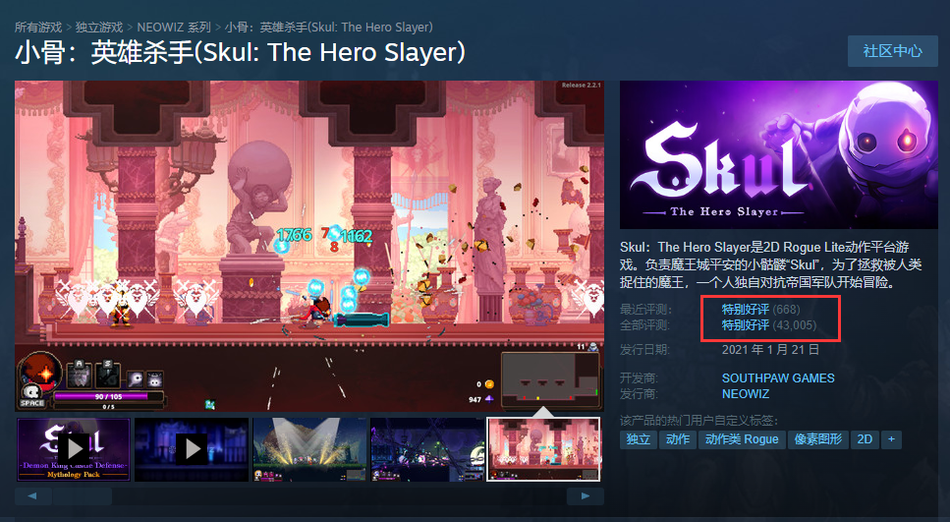The width and height of the screenshot is (950, 522).
Task: Play the Demon King Castle Defense trailer thumbnail
Action: coord(74,449)
